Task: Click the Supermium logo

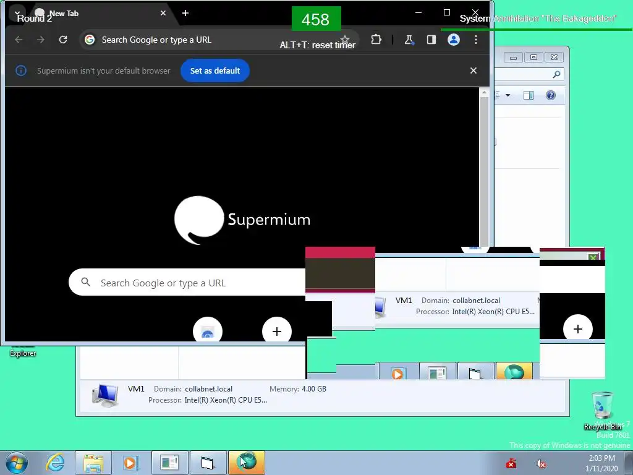Action: pos(242,220)
